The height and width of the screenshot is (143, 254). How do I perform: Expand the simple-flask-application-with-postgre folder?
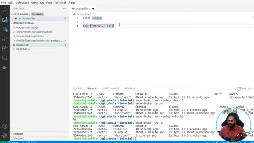tap(39, 41)
